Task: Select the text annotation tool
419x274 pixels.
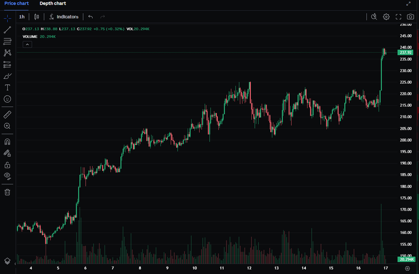Action: [x=7, y=87]
